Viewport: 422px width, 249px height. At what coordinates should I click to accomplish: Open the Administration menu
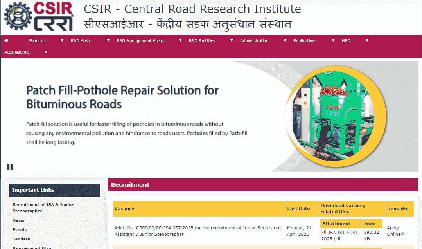click(254, 41)
